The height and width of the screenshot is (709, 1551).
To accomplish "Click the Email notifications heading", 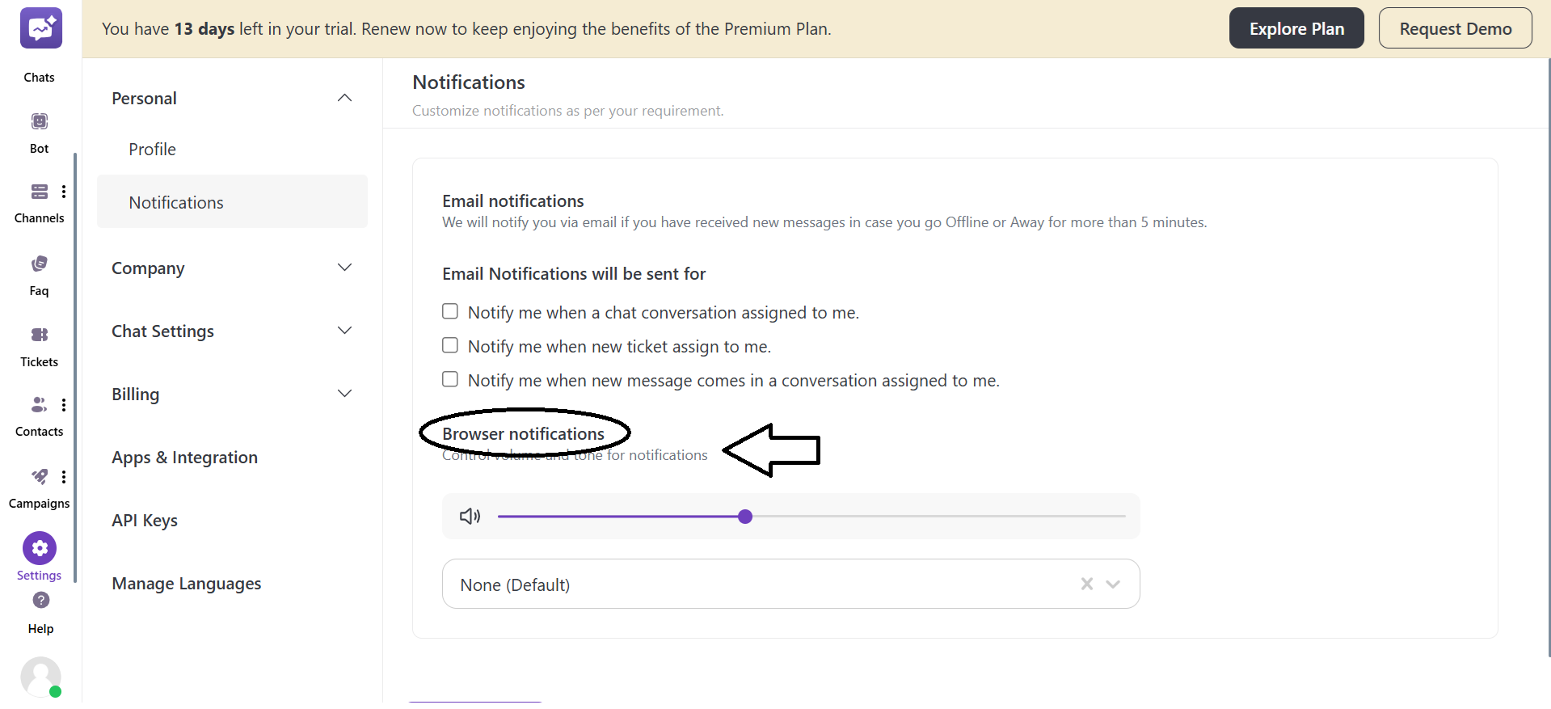I will point(513,200).
